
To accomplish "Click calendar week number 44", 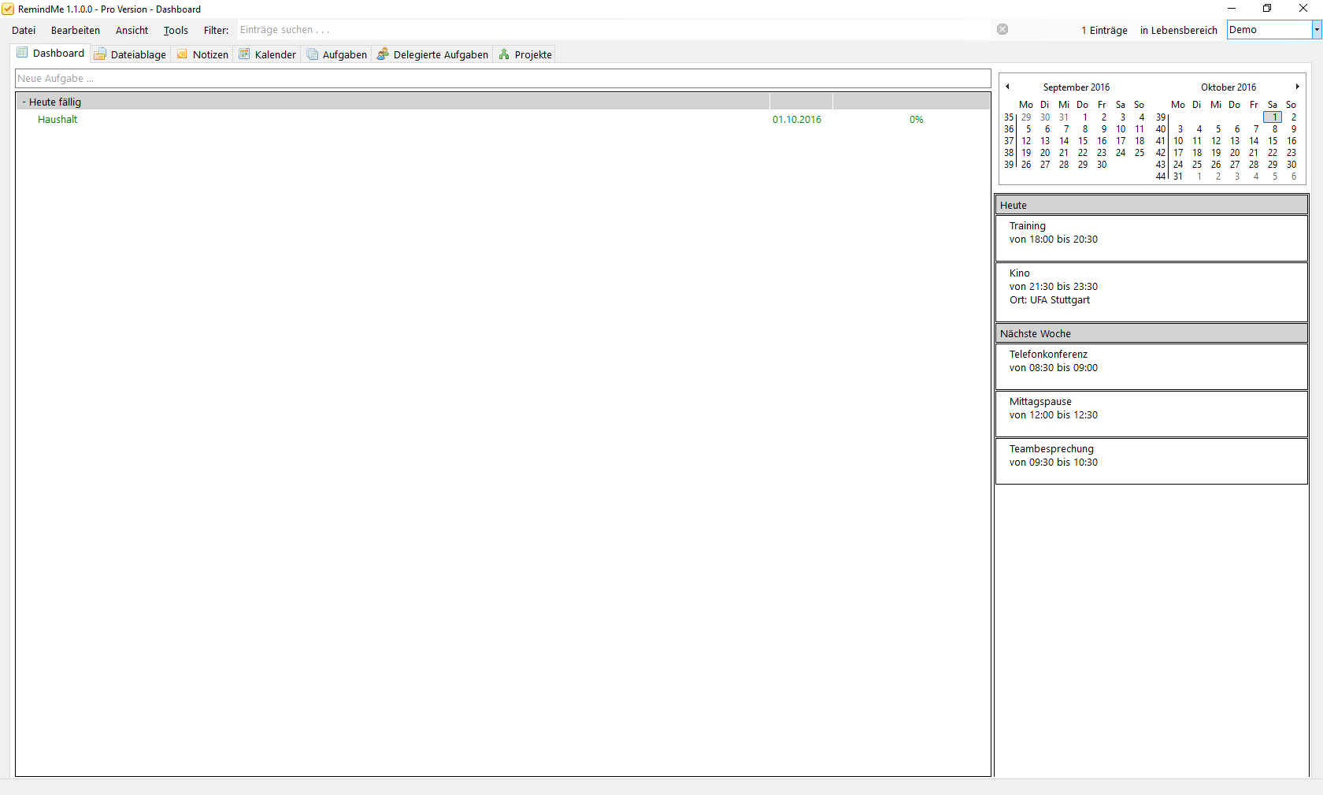I will pyautogui.click(x=1161, y=176).
